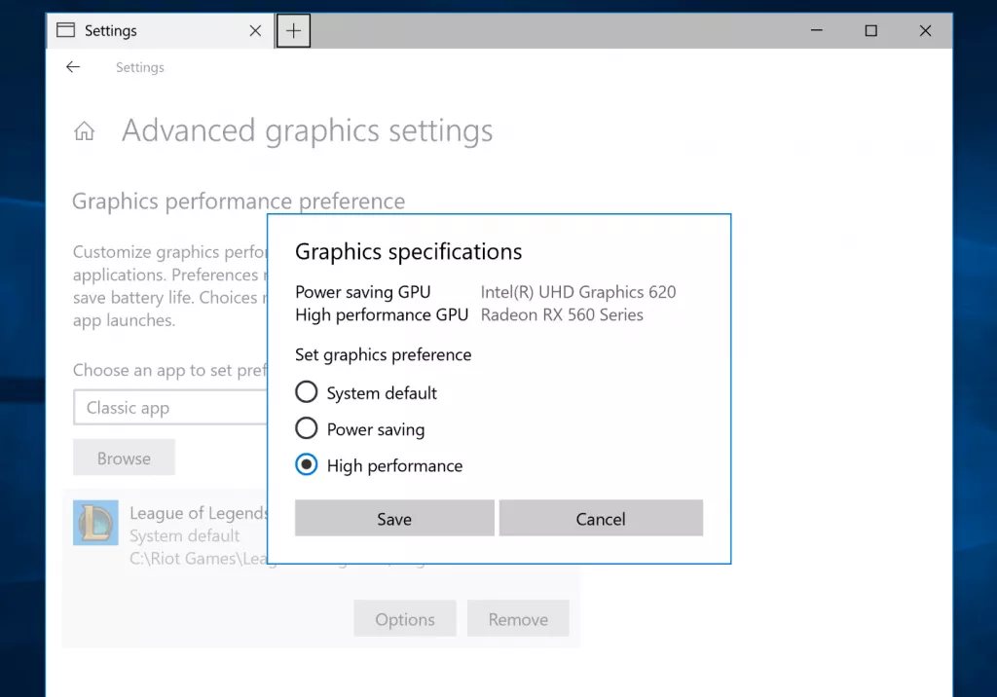The height and width of the screenshot is (697, 997).
Task: Click Browse to add an app
Action: 124,458
